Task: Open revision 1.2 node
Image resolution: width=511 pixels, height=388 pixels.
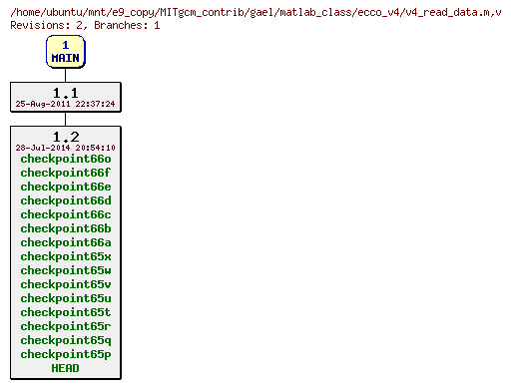Action: 66,252
